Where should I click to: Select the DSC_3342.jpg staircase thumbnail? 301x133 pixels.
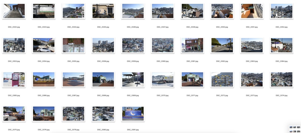pos(14,11)
